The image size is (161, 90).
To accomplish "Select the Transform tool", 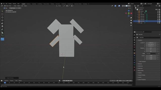I will click(2, 26).
